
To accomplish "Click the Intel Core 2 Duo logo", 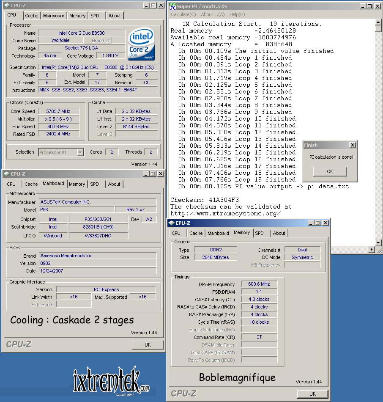I will [141, 44].
